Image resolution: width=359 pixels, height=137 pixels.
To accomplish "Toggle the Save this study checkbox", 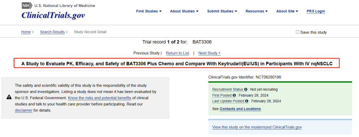I will coord(298,32).
